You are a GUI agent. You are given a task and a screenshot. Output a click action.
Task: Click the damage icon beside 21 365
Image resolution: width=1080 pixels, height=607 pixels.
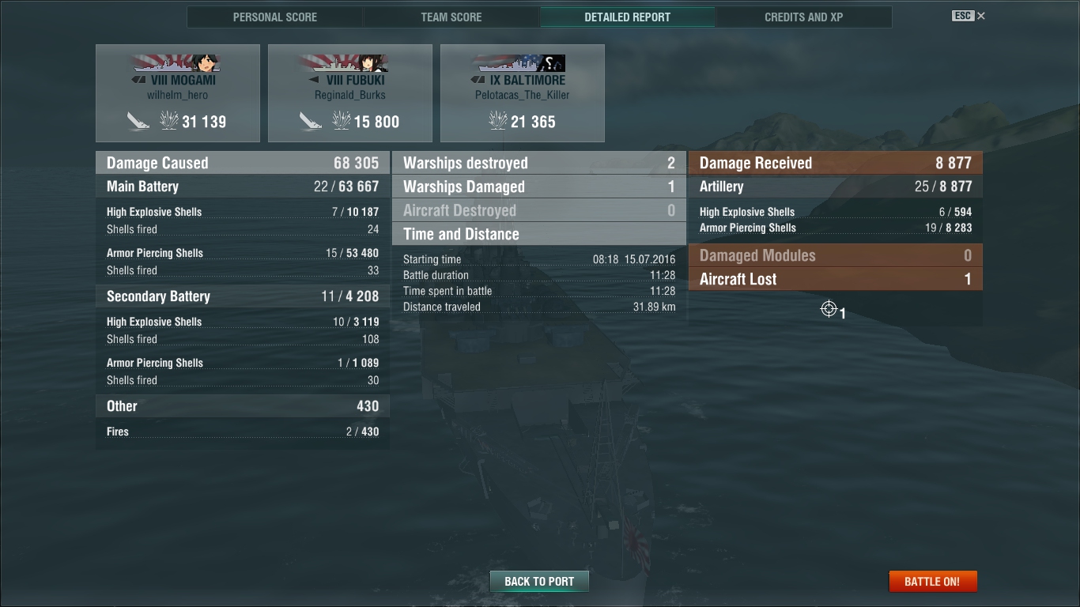[498, 121]
